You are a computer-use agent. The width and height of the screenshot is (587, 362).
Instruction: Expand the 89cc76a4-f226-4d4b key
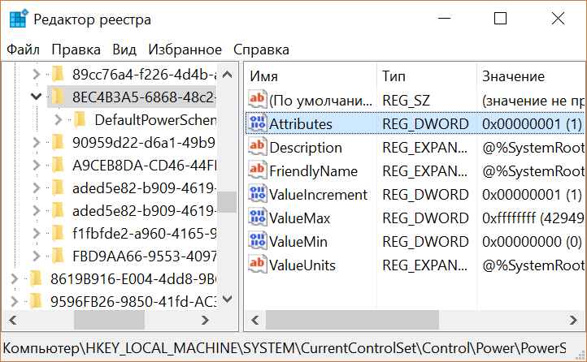point(37,75)
